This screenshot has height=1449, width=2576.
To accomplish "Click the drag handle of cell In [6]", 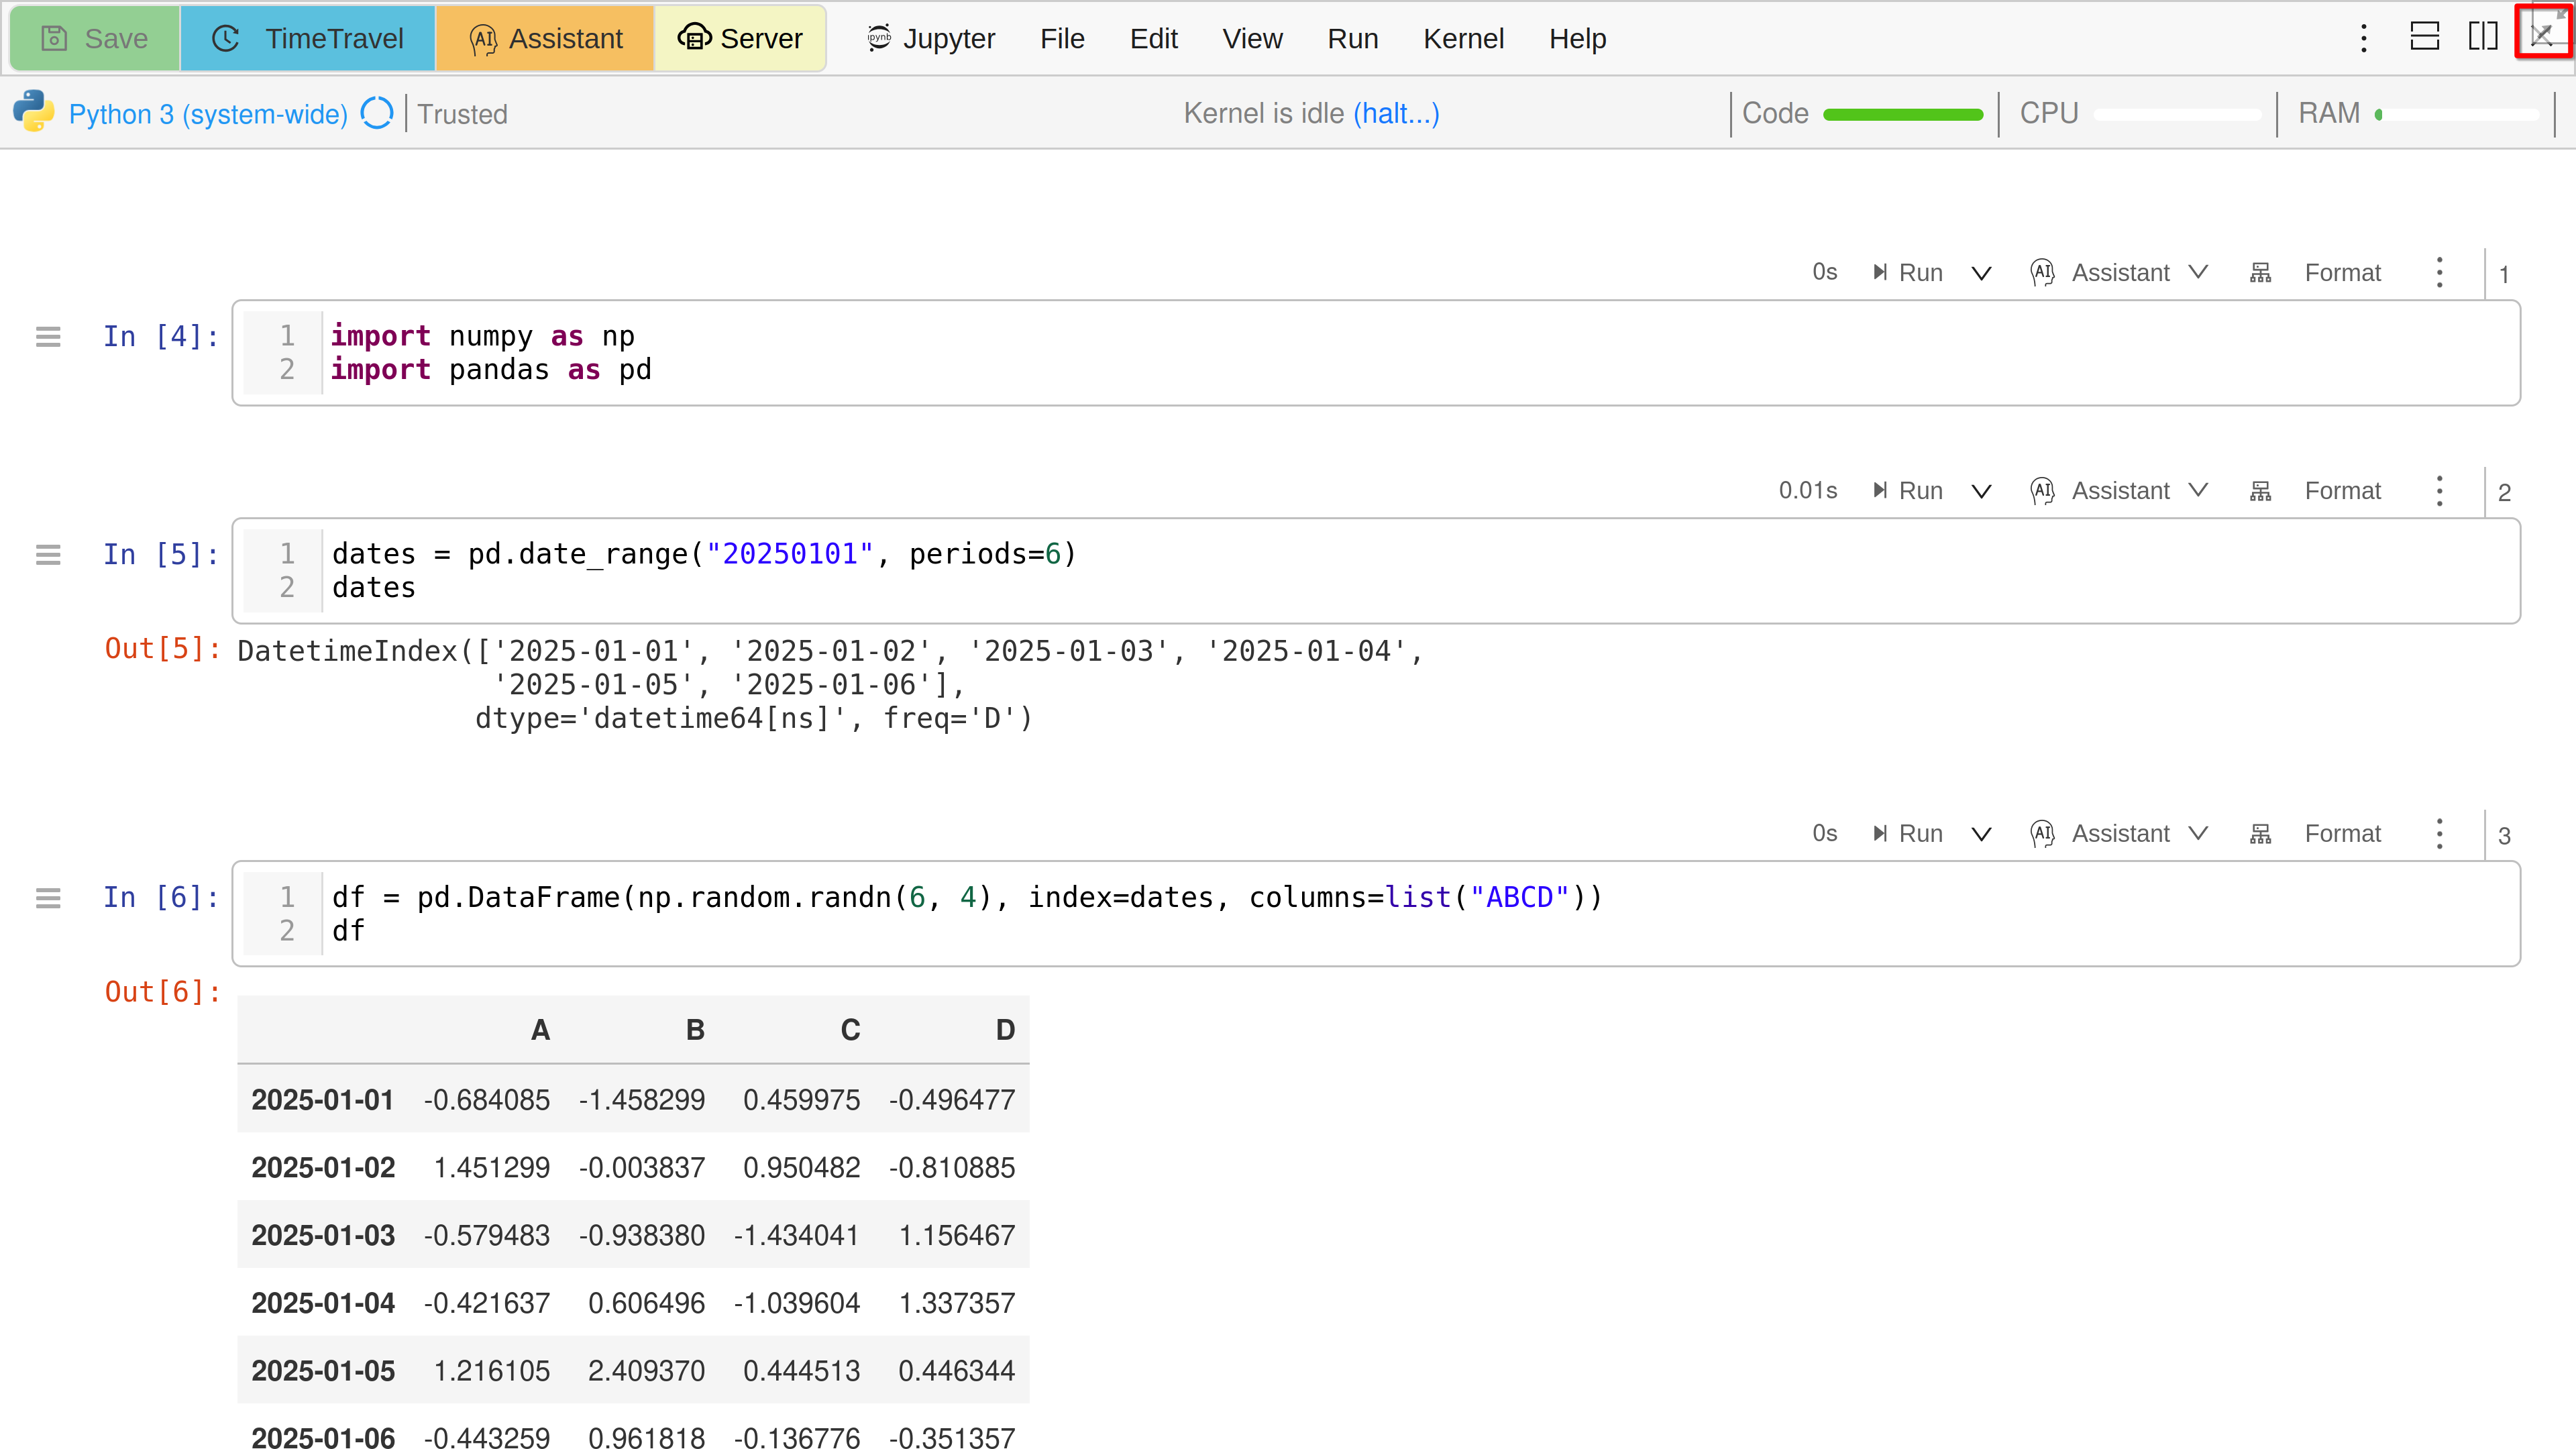I will point(48,898).
